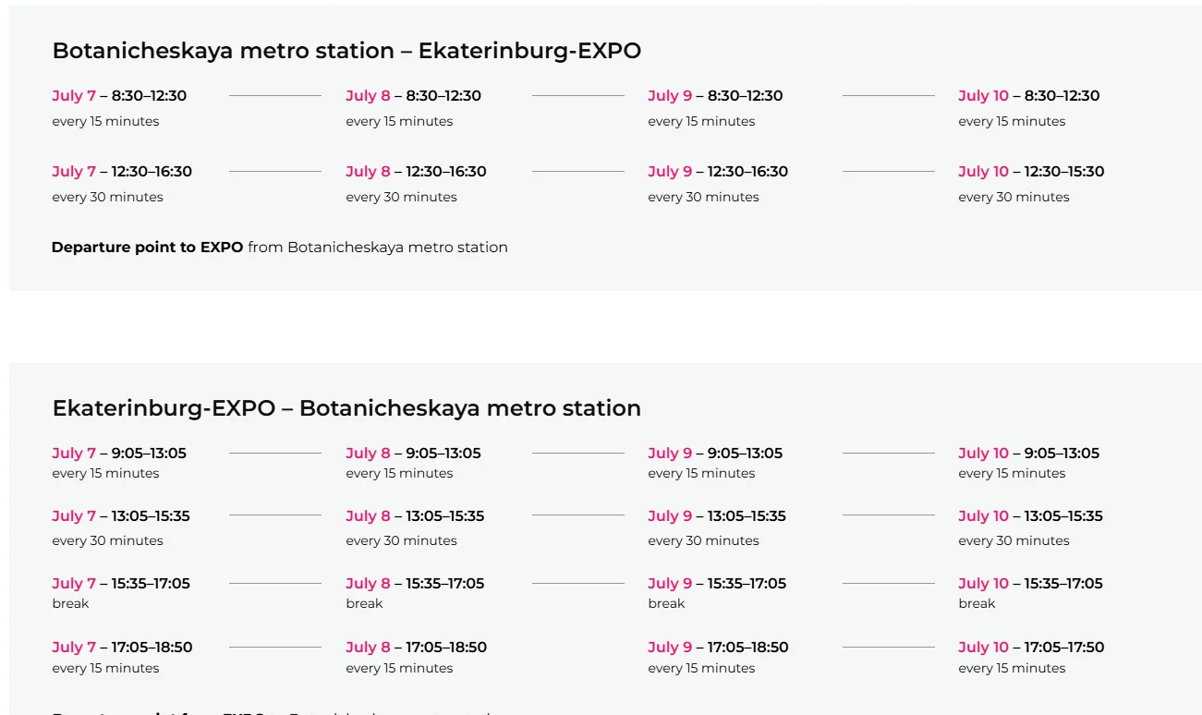Select the July 8 17:05–18:50 entry
The image size is (1202, 715).
tap(416, 648)
